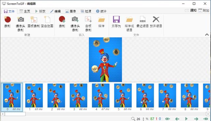Open the Notifications button
This screenshot has width=211, height=121.
191,10
